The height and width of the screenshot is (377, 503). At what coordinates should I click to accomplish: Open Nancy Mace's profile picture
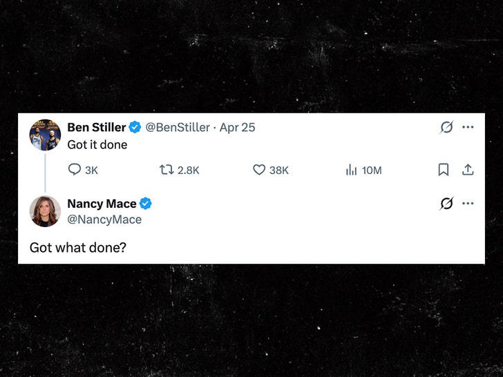click(x=45, y=211)
